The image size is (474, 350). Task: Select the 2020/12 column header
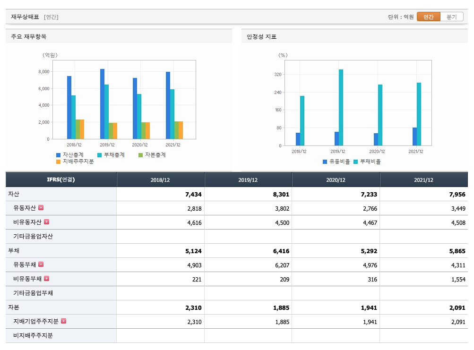click(x=336, y=180)
